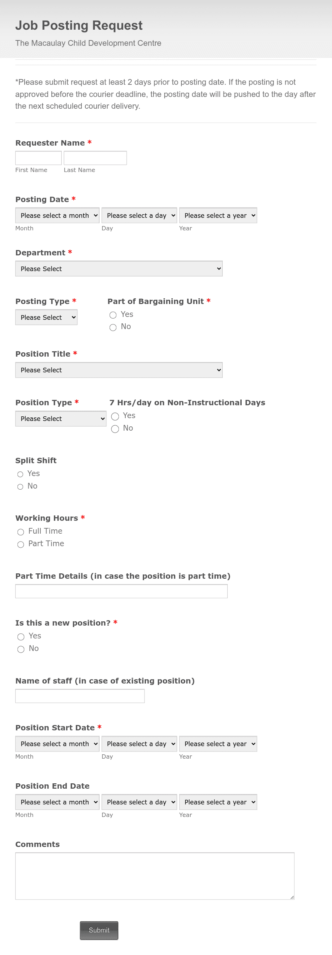The height and width of the screenshot is (955, 332).
Task: Click the First Name input field
Action: point(38,158)
